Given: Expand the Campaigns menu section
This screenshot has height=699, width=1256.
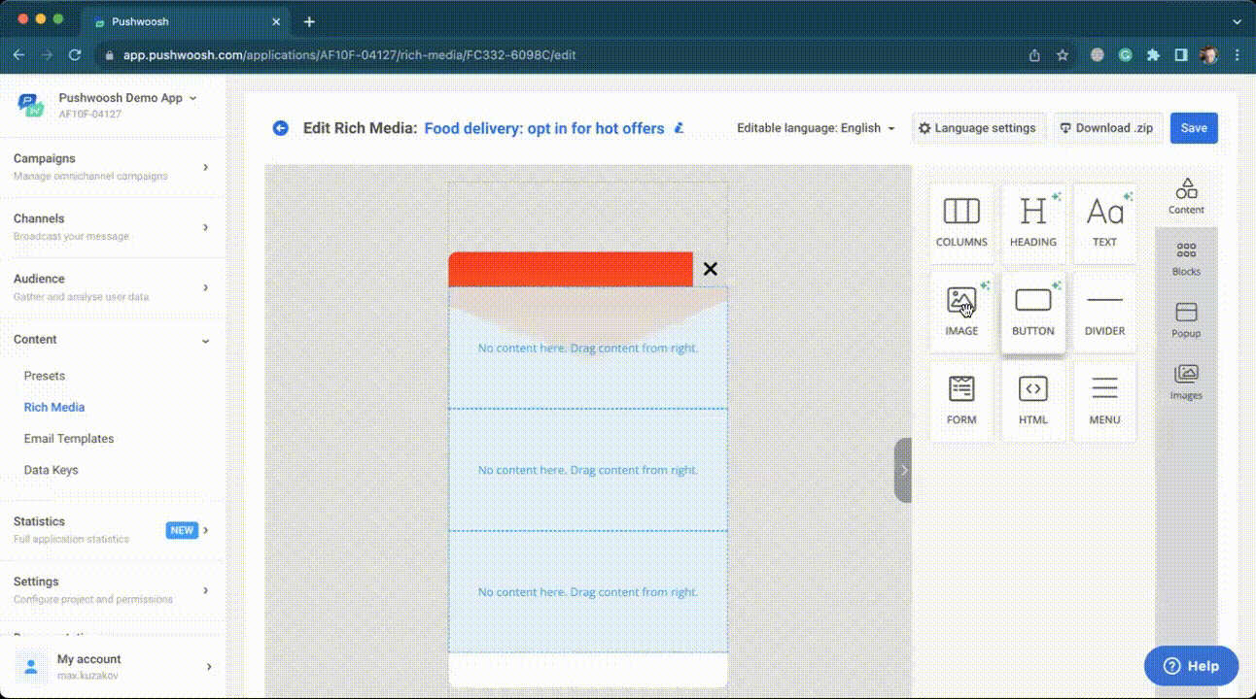Looking at the screenshot, I should pos(112,166).
